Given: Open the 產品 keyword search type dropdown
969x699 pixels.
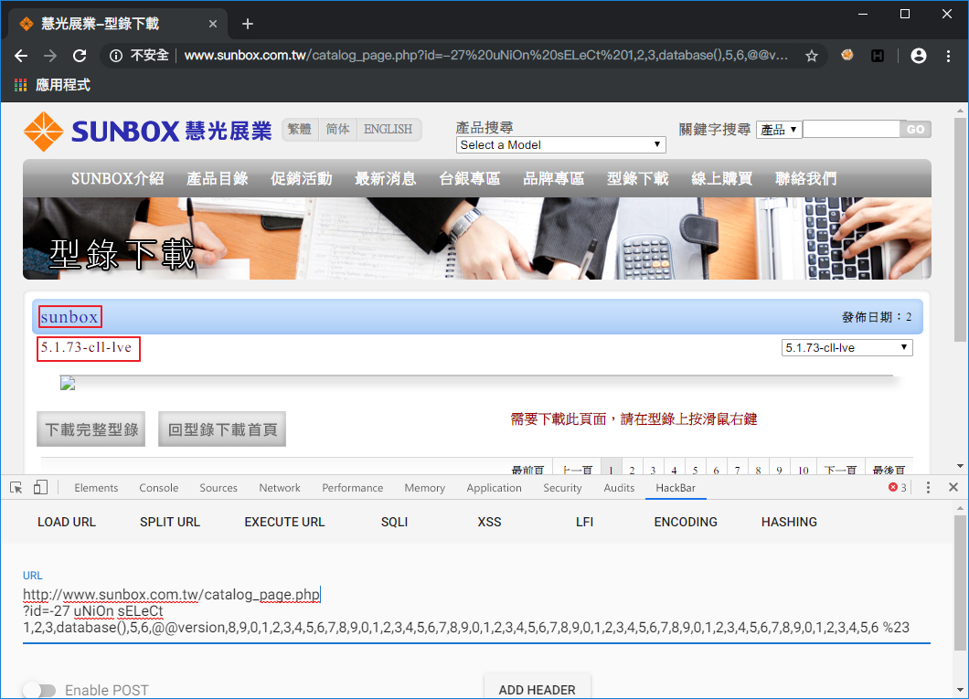Looking at the screenshot, I should point(779,130).
